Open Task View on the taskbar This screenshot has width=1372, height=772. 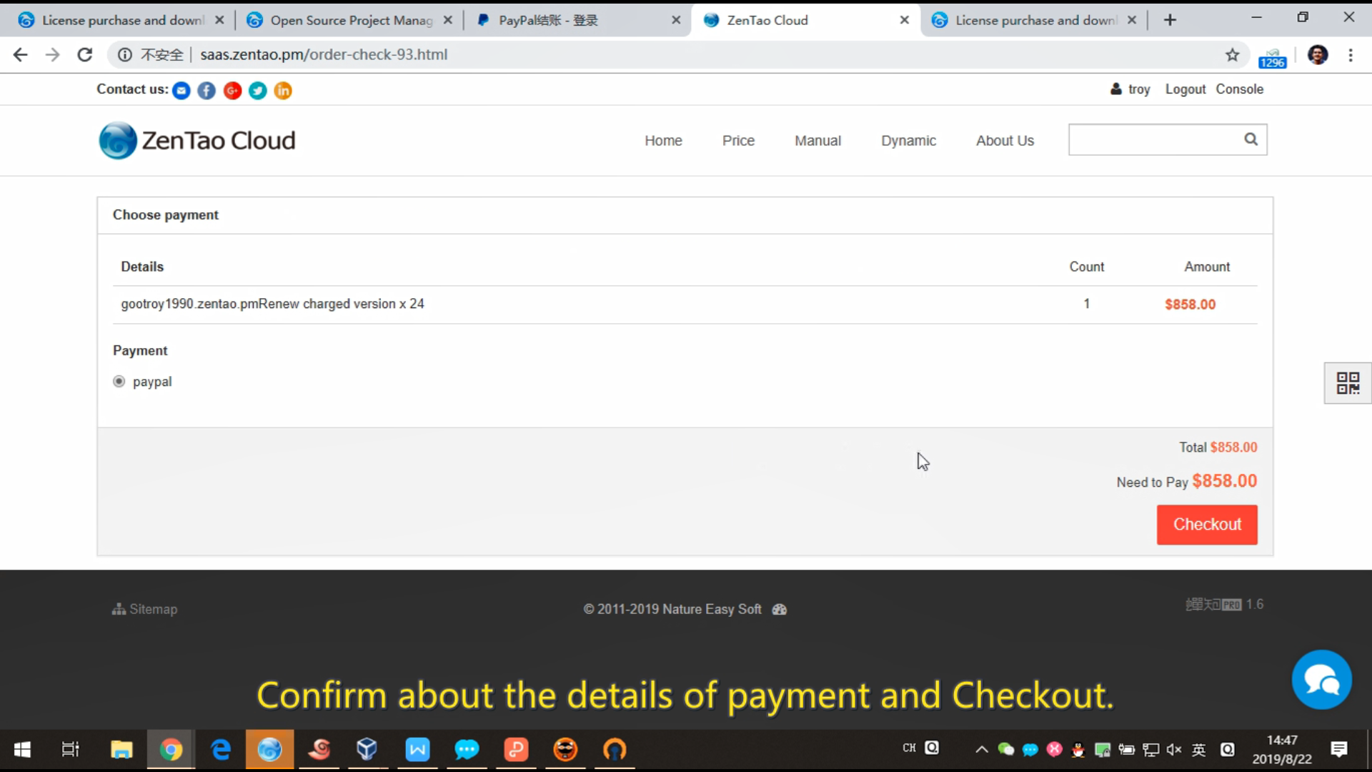click(70, 749)
